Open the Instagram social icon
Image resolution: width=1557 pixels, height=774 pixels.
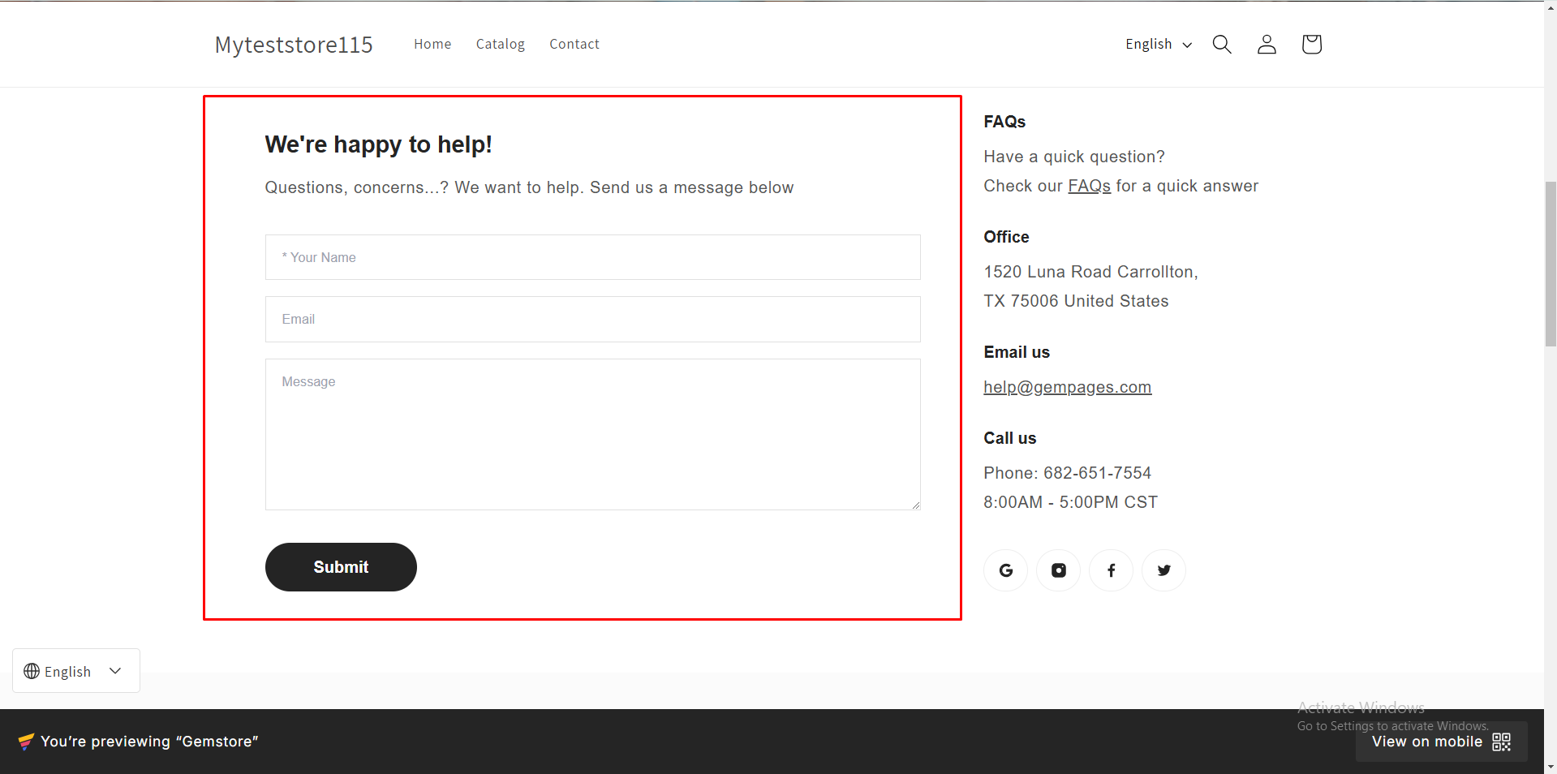[1058, 570]
